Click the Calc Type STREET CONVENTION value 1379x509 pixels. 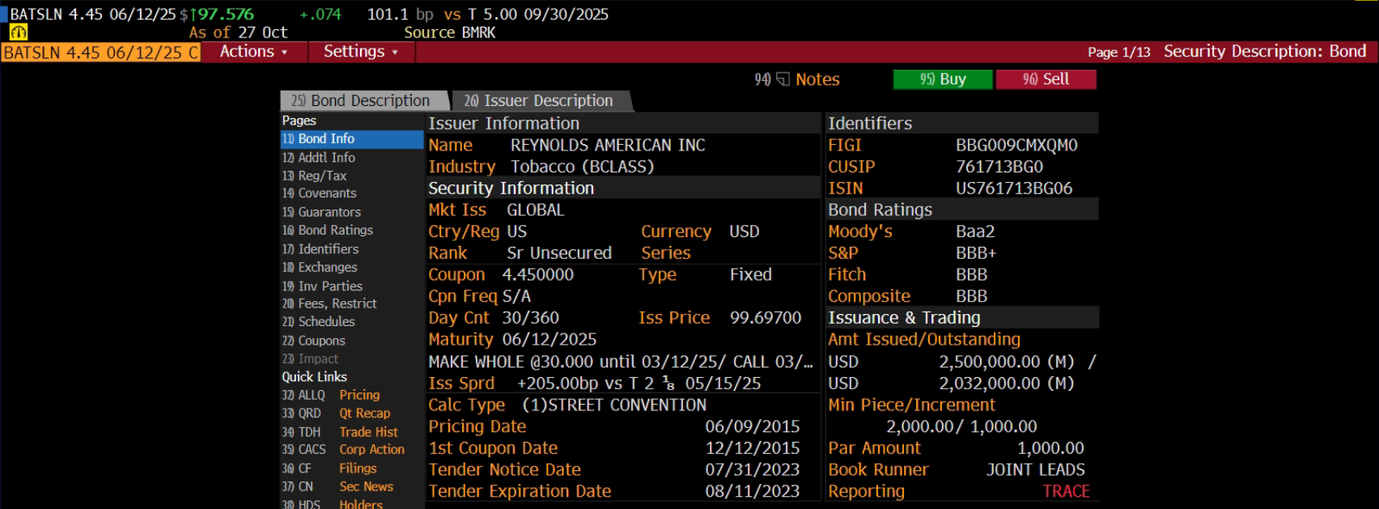point(613,405)
